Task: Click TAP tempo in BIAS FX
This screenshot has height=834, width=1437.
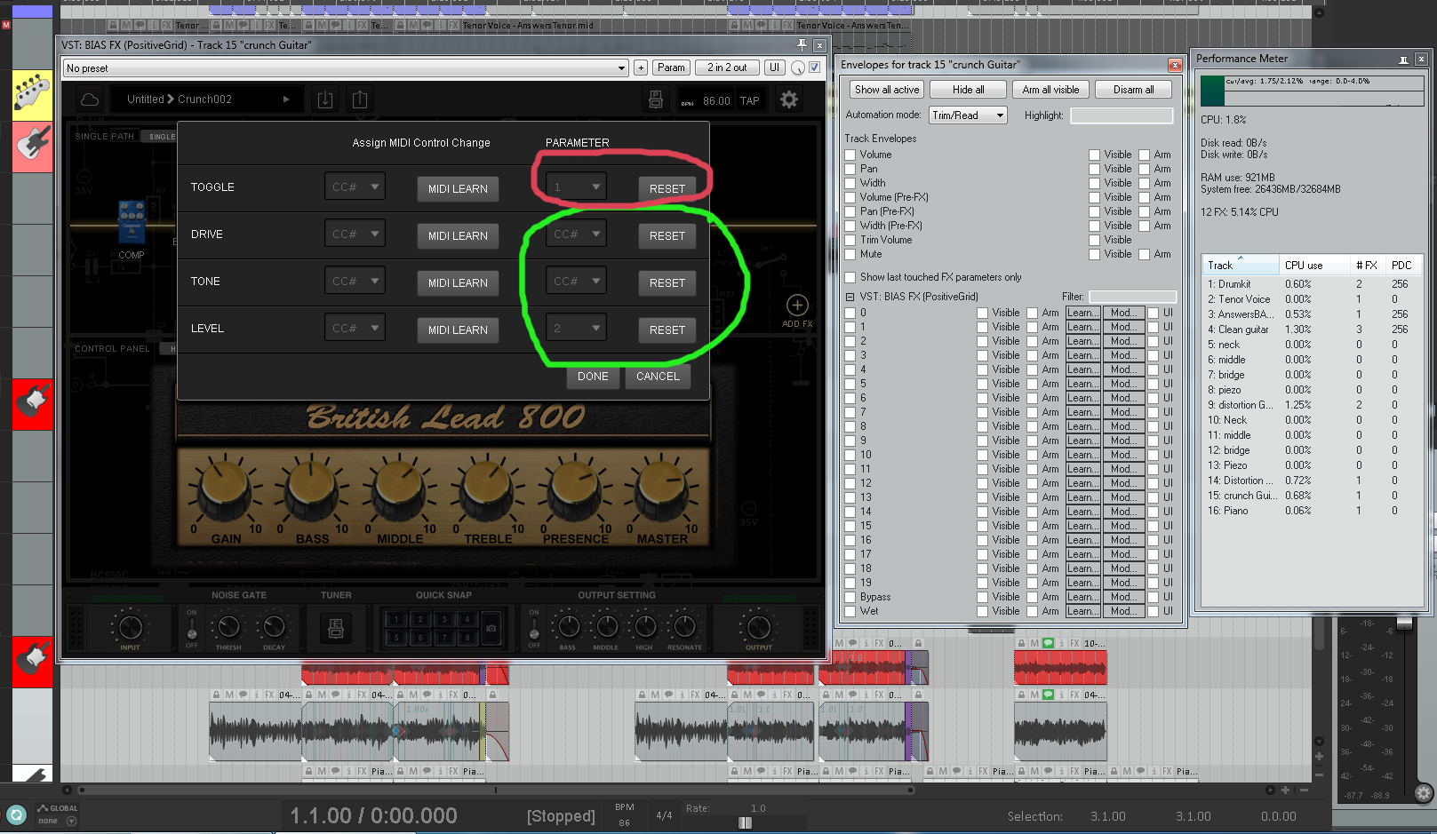Action: pyautogui.click(x=750, y=100)
